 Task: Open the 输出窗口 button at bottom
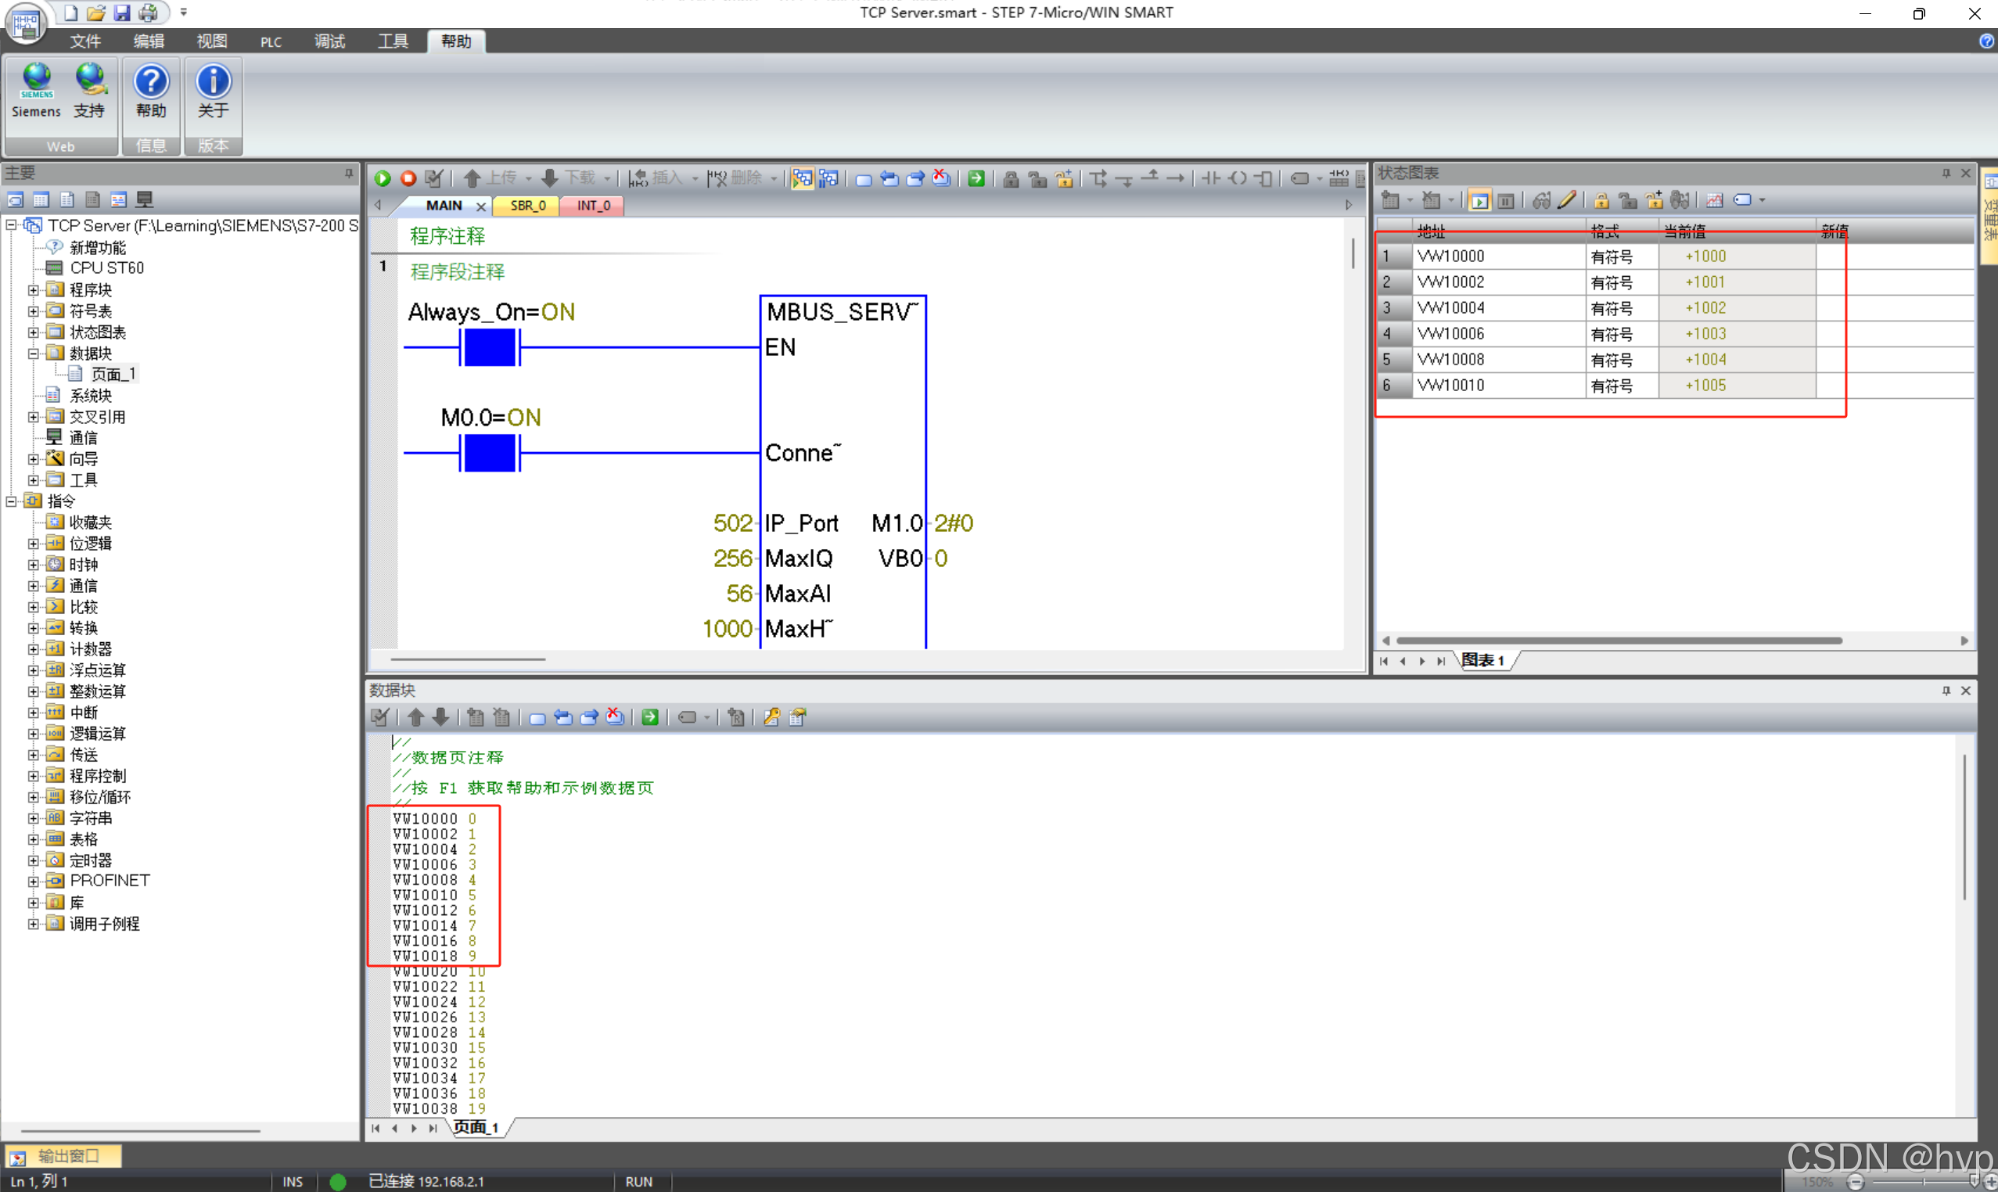click(x=63, y=1155)
